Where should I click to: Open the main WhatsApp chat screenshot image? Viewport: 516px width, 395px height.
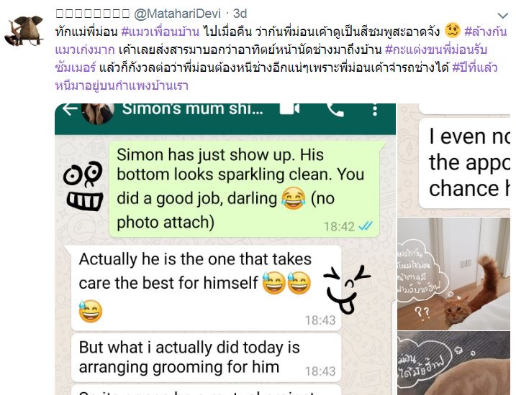pos(225,249)
